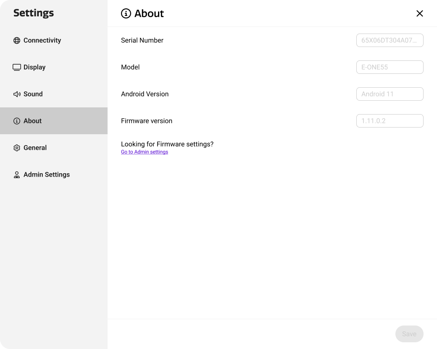Click the gear icon beside General
The height and width of the screenshot is (349, 437).
pyautogui.click(x=17, y=148)
